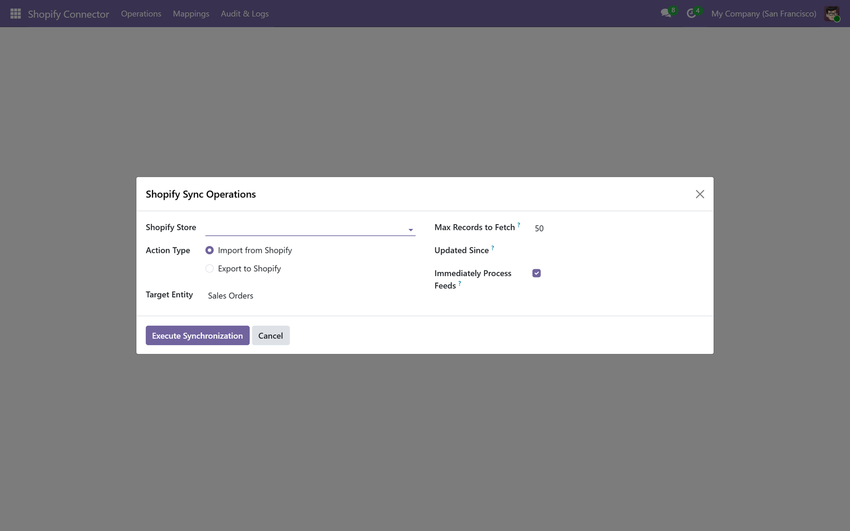The image size is (850, 531).
Task: Show help tooltip for Immediately Process Feeds
Action: point(460,283)
